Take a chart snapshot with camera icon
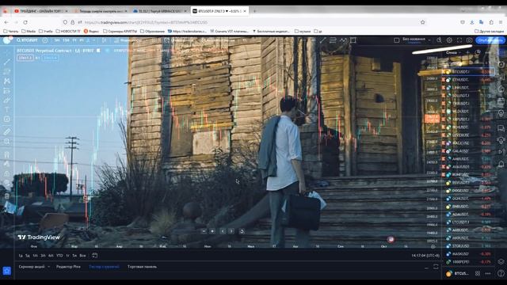 tap(469, 40)
